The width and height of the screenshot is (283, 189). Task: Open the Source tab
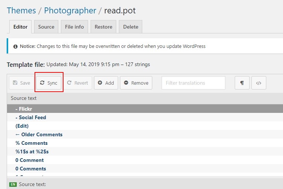[46, 27]
